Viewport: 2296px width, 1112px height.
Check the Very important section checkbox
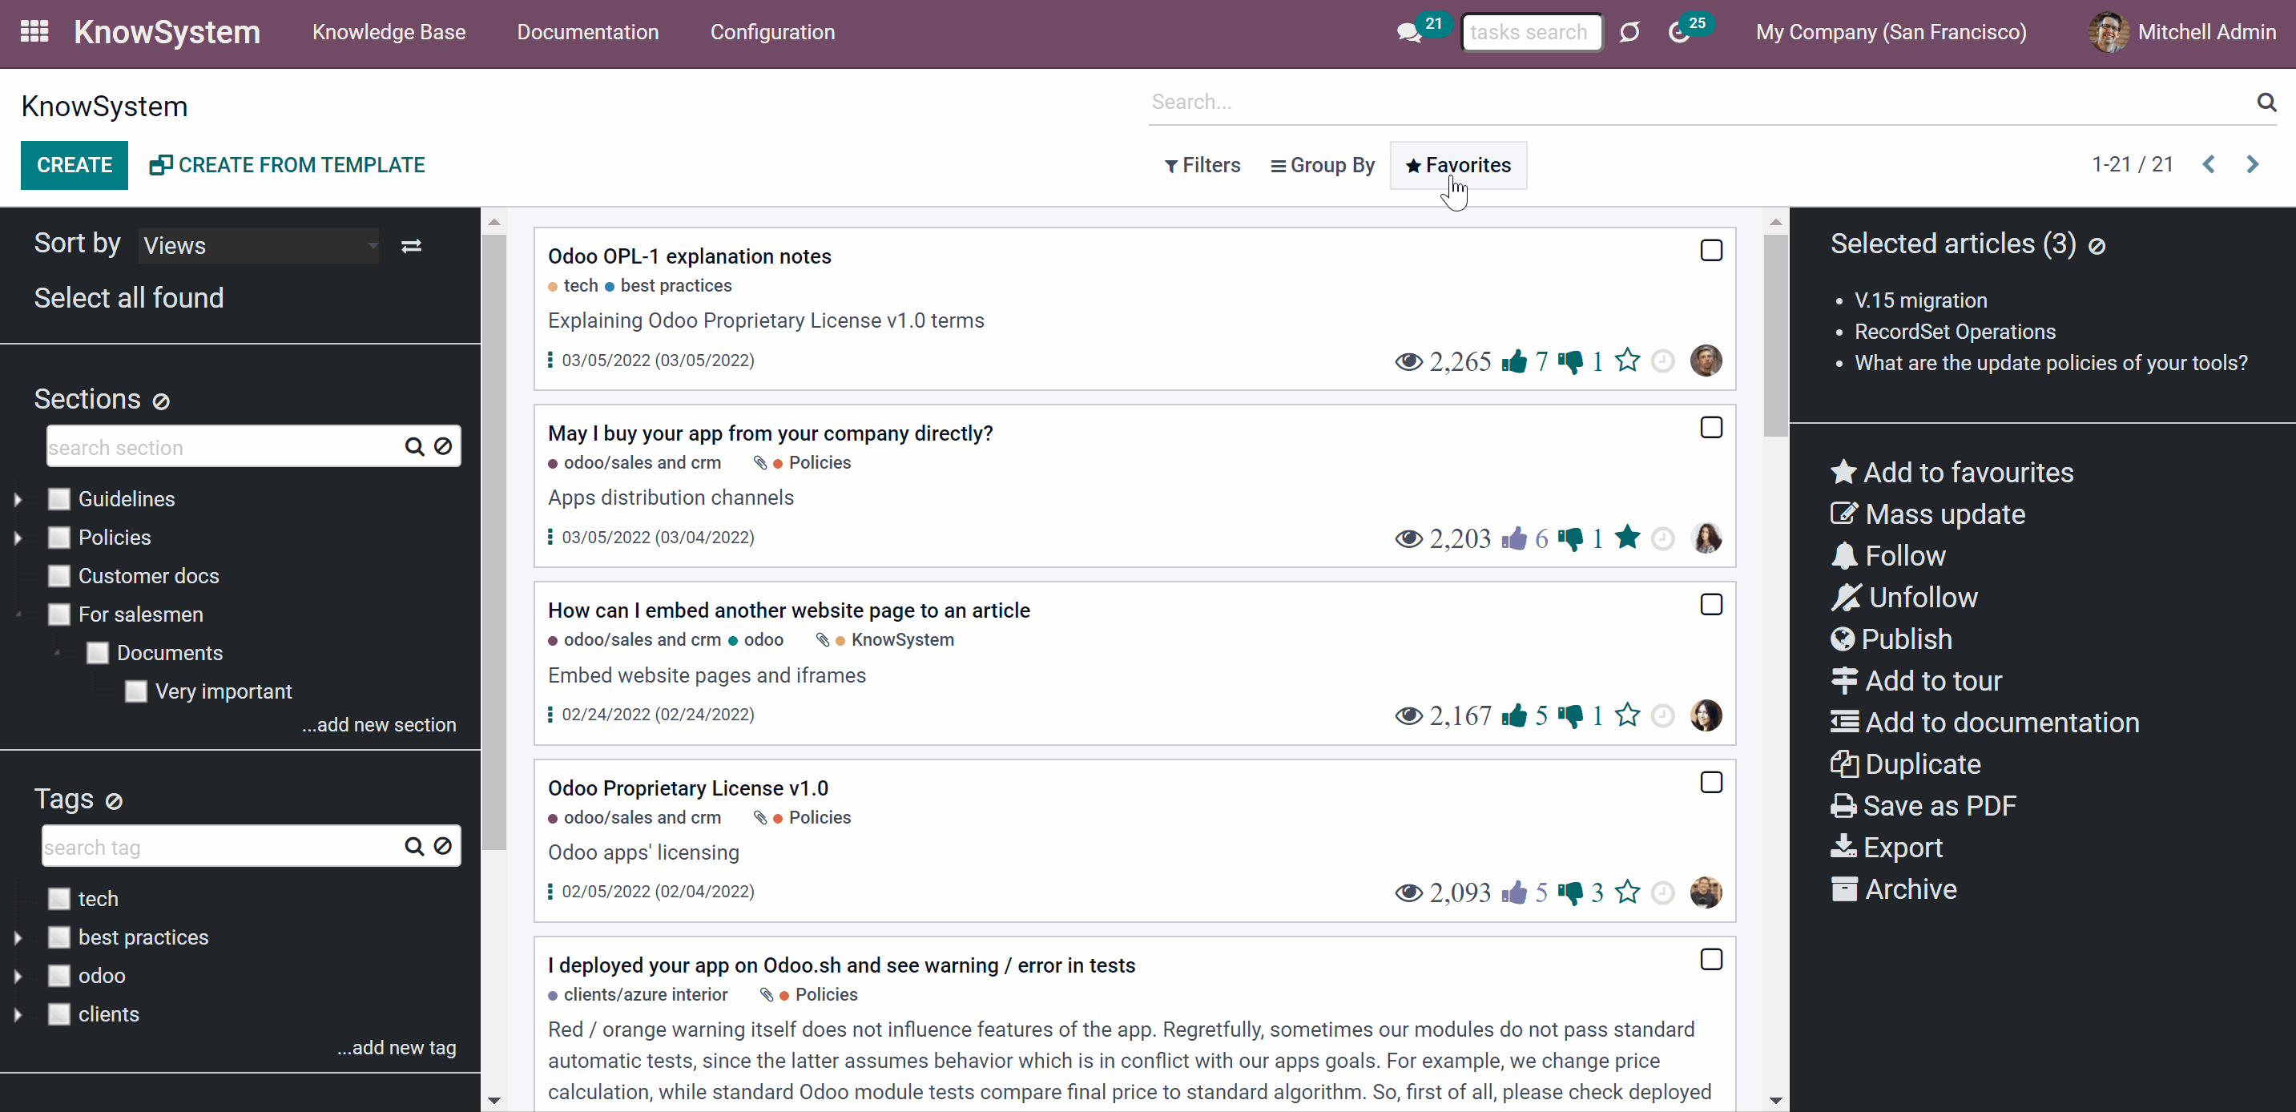tap(135, 691)
